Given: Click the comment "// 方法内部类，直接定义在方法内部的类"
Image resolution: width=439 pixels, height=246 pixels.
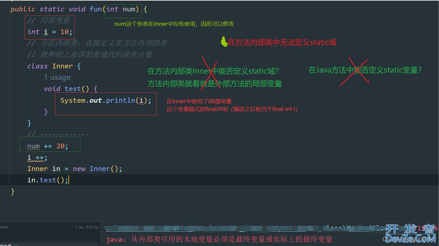Looking at the screenshot, I should click(x=98, y=43).
